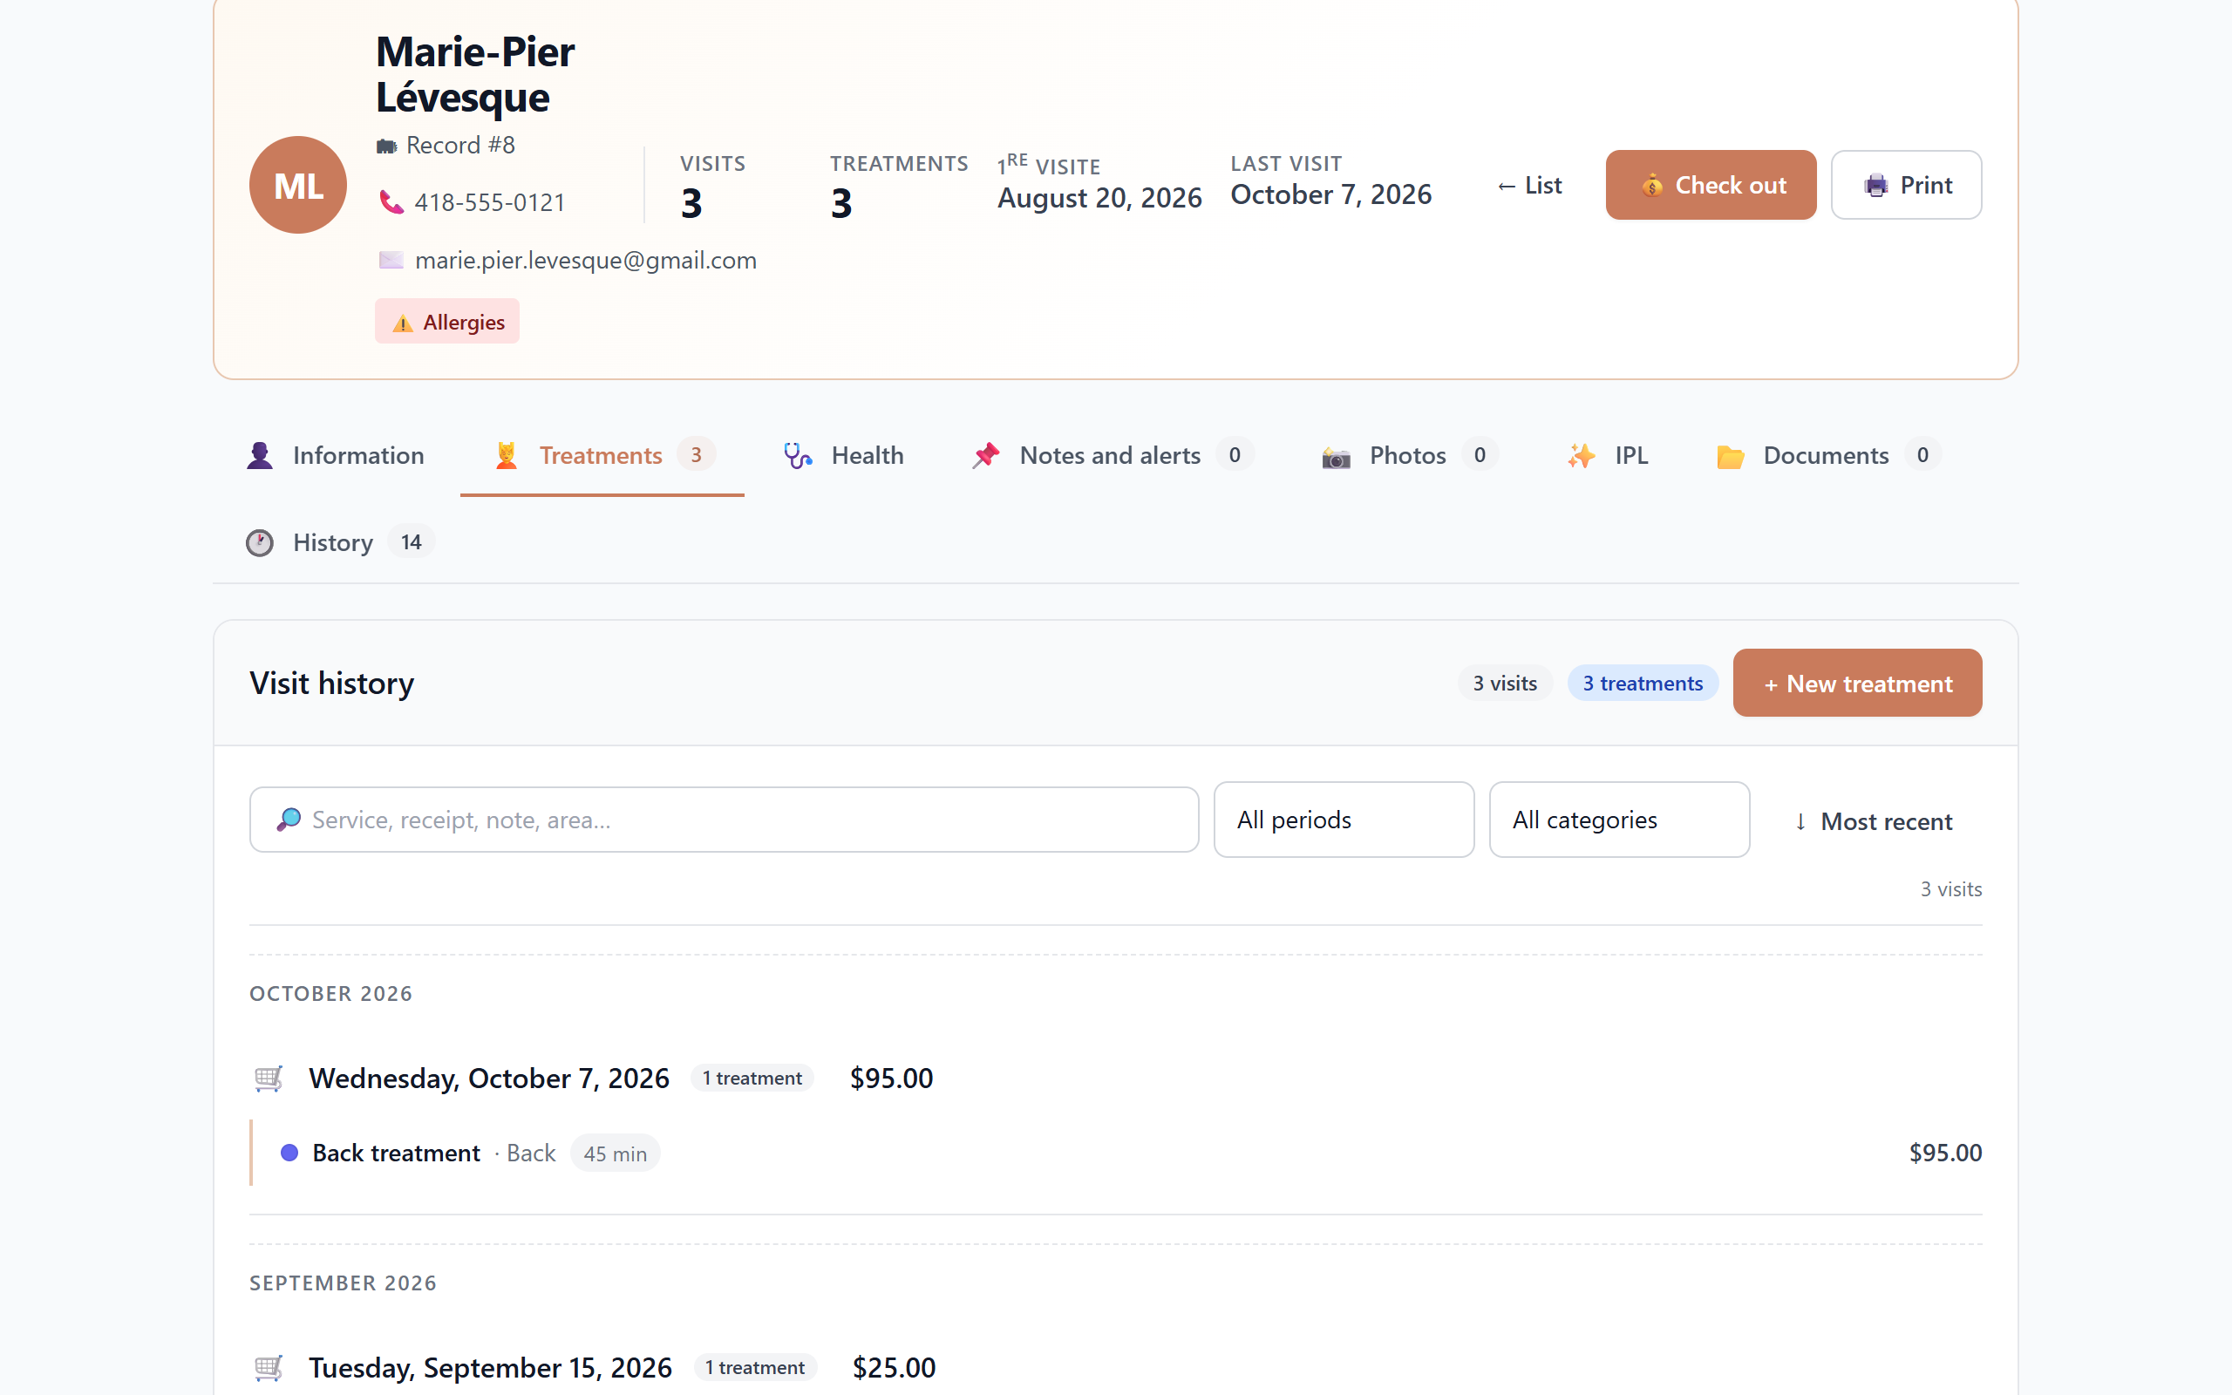Open the History tab
The image size is (2232, 1395).
tap(339, 542)
